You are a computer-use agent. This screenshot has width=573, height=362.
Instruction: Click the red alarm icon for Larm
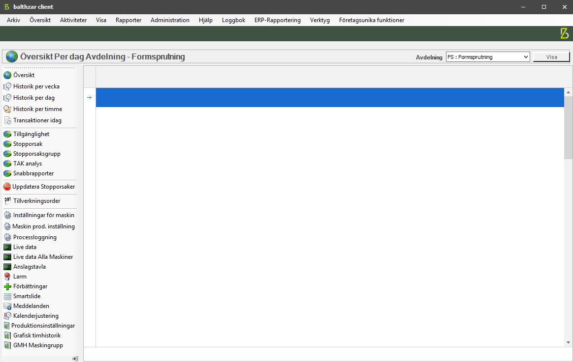coord(7,277)
